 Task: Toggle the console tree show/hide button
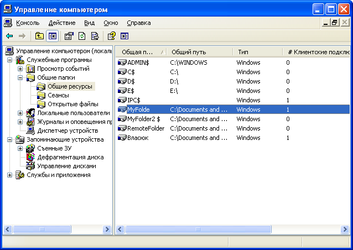click(x=52, y=36)
